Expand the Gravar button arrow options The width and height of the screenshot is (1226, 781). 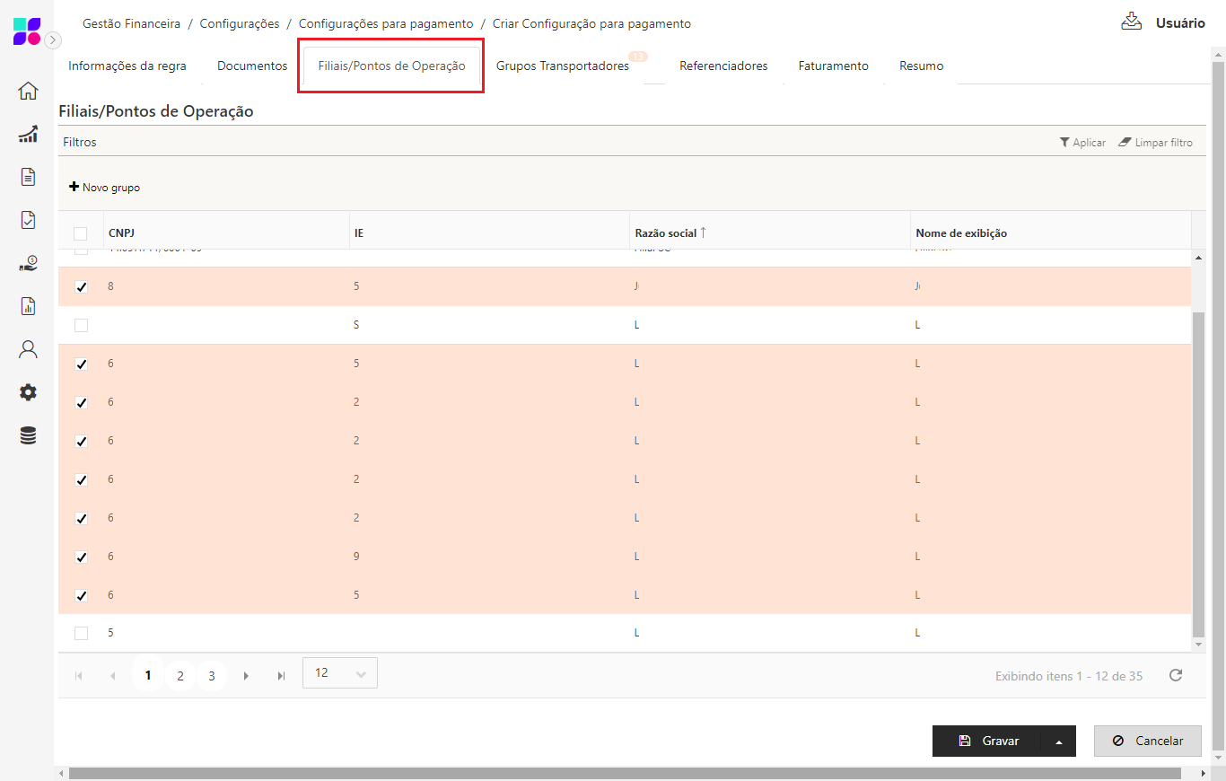pos(1058,742)
